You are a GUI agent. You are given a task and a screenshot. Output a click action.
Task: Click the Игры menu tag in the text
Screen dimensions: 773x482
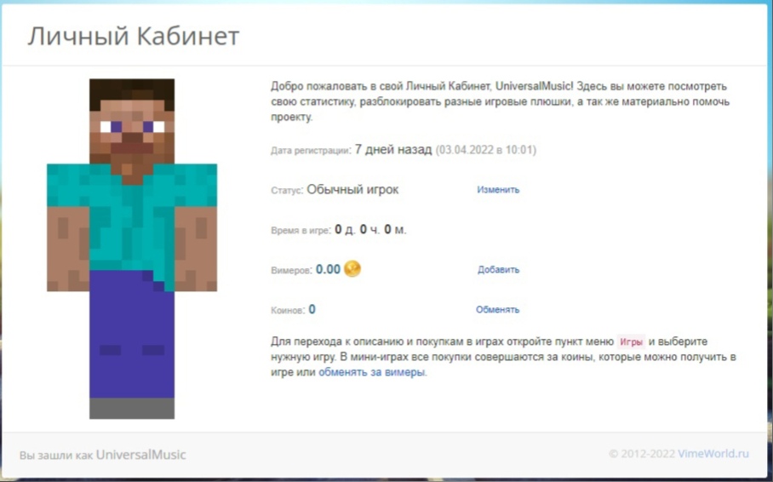(x=631, y=341)
